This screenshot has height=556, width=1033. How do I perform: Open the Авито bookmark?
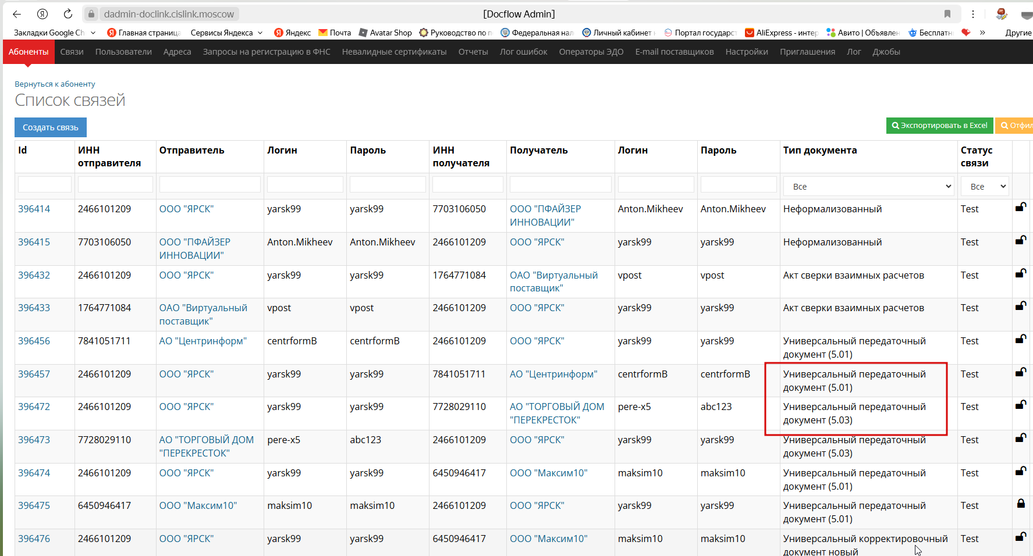(x=863, y=33)
